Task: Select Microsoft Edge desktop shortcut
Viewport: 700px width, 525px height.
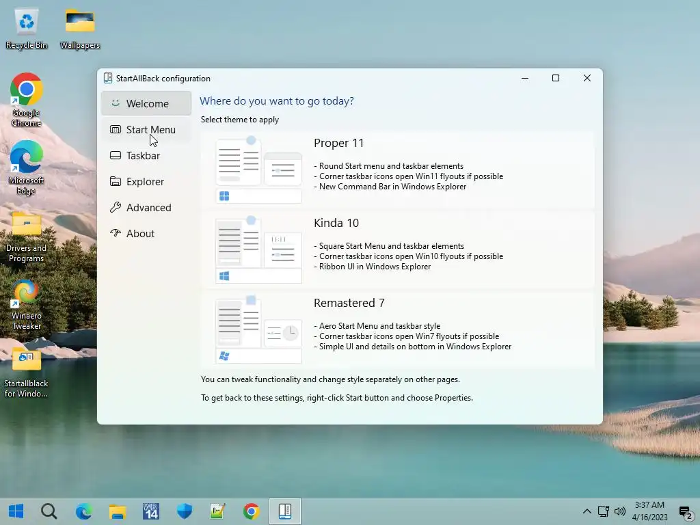Action: [x=27, y=168]
